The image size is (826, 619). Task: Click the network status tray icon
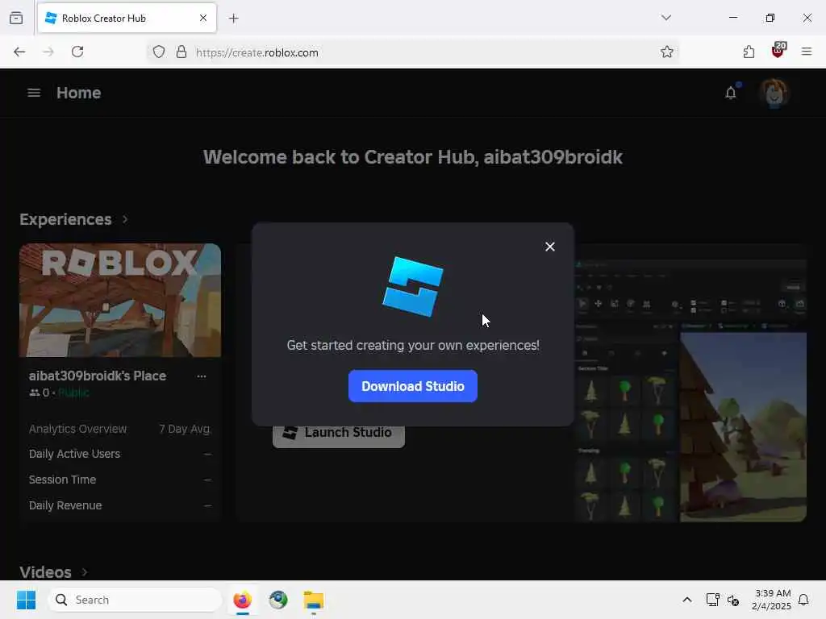click(712, 600)
